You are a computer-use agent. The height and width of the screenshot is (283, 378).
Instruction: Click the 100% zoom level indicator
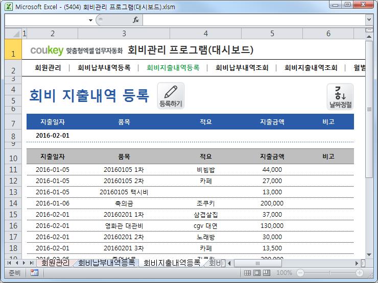coord(284,273)
